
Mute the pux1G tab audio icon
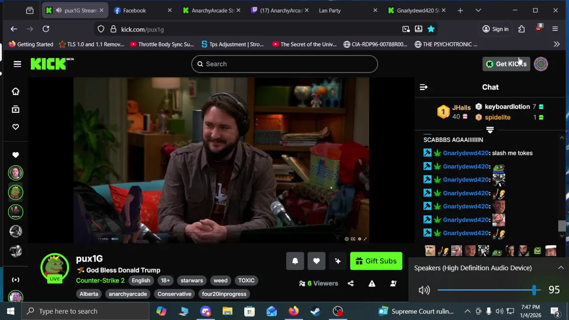tap(59, 10)
